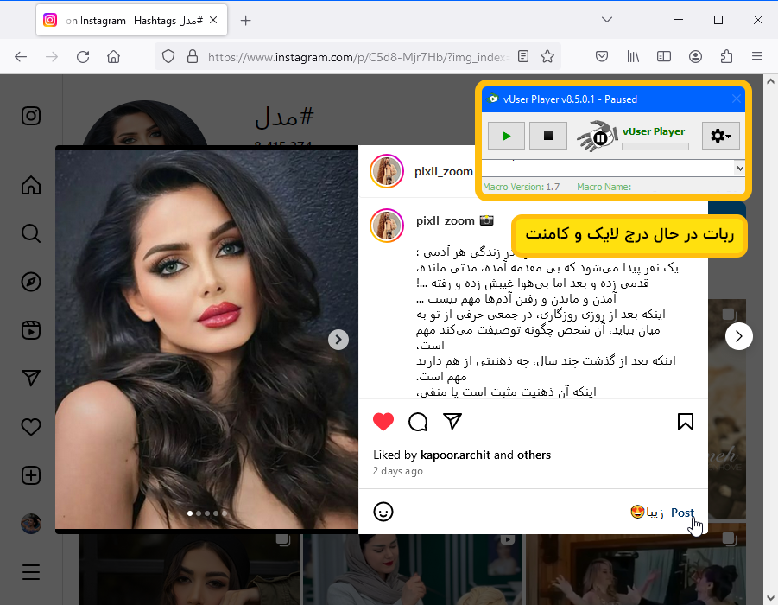This screenshot has height=605, width=778.
Task: Toggle reader view in the address bar
Action: pyautogui.click(x=523, y=57)
